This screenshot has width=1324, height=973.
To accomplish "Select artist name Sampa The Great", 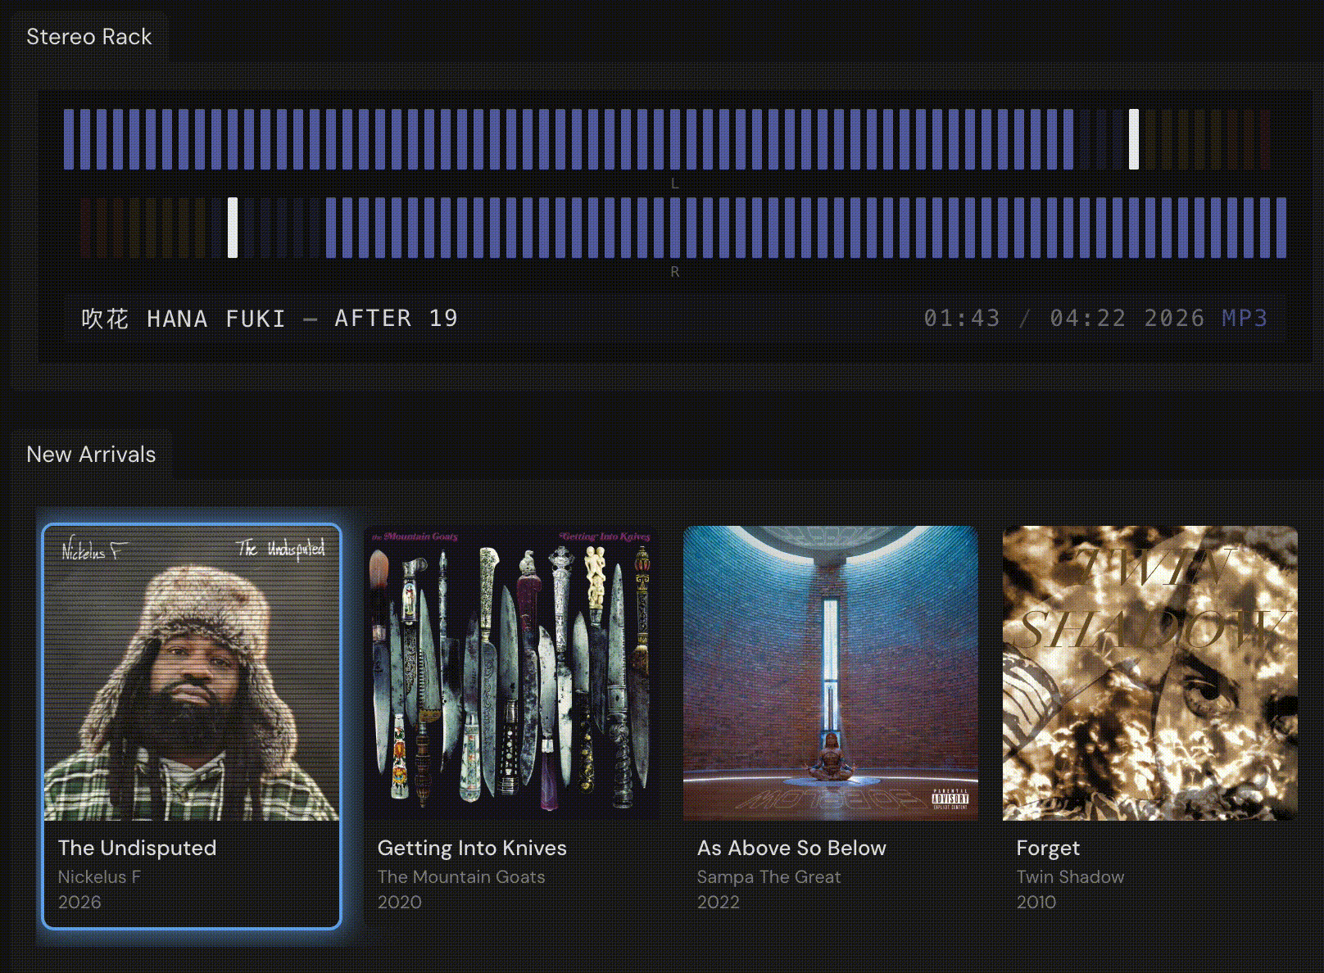I will pos(769,876).
